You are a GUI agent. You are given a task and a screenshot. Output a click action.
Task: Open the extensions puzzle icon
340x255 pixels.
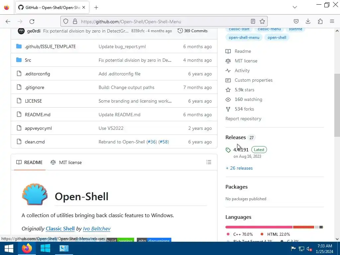tap(320, 21)
